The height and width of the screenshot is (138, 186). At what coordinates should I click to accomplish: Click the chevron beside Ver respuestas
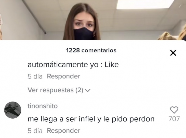[88, 91]
